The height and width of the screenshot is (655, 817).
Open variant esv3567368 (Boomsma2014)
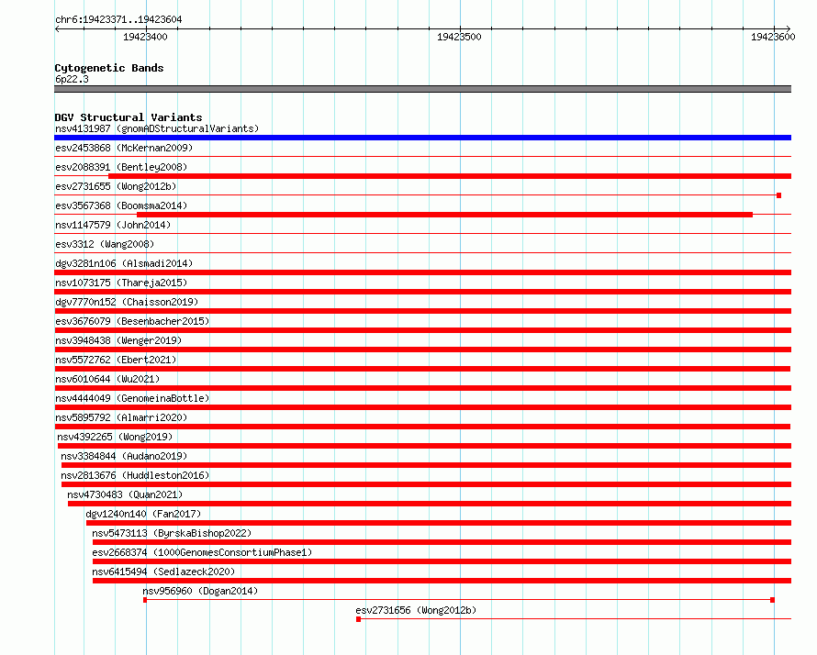click(x=121, y=205)
